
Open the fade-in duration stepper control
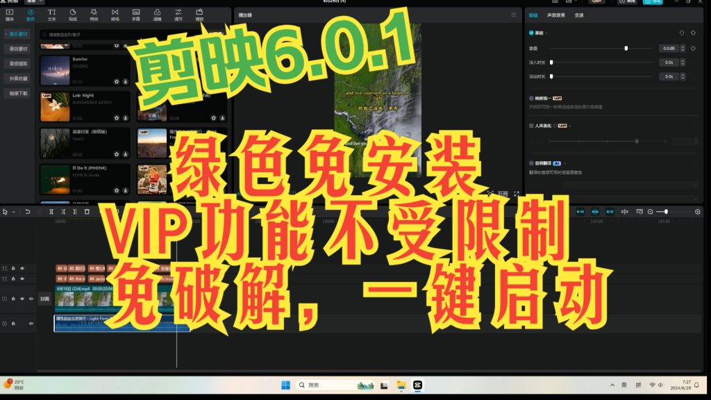pos(683,62)
